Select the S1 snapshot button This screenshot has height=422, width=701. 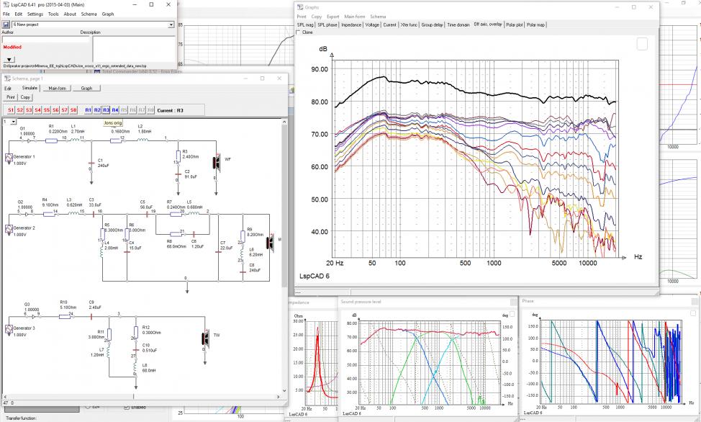[12, 110]
